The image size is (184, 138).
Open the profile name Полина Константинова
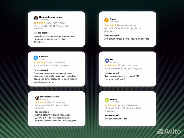51,17
